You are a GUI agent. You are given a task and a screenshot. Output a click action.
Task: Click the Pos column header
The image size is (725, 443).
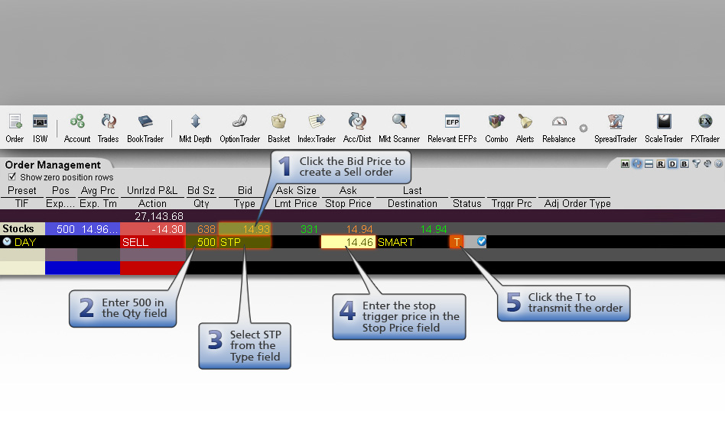[60, 190]
